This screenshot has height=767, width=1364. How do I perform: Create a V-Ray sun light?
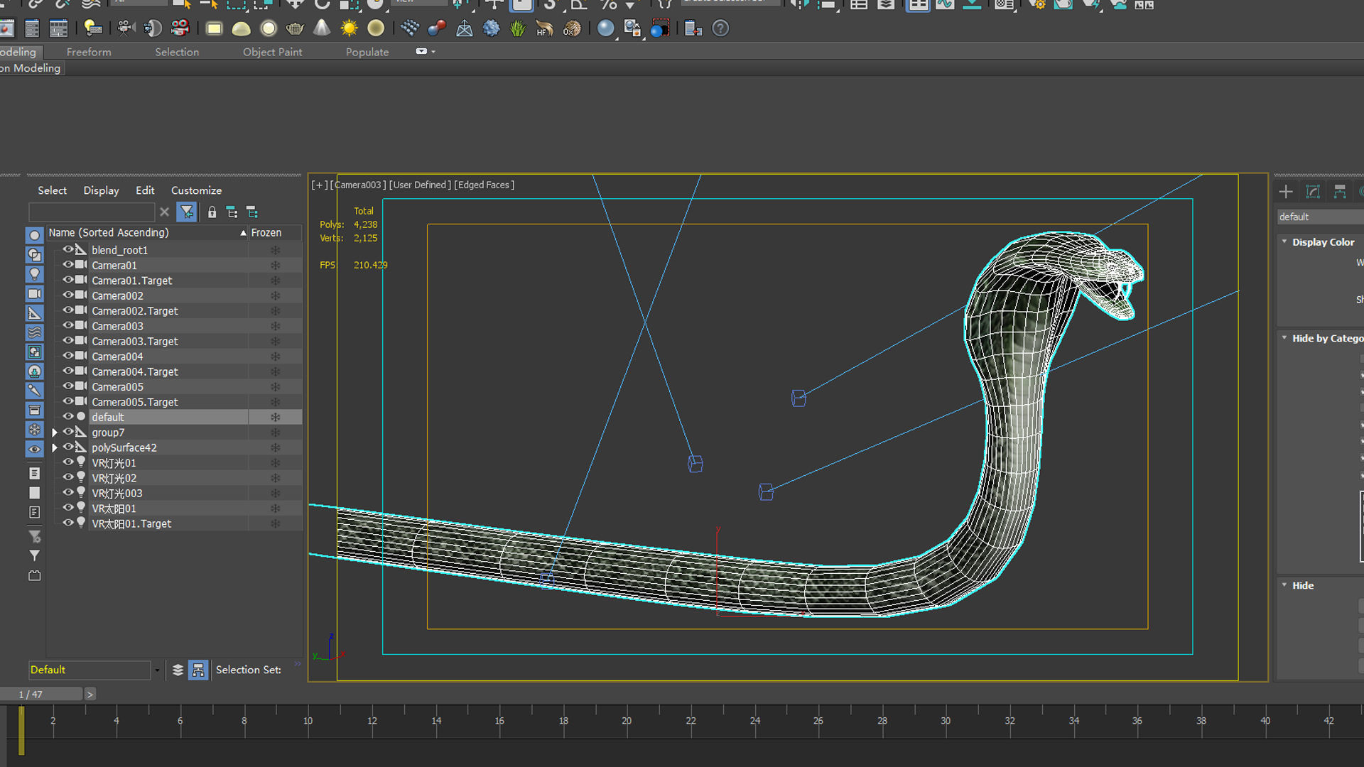click(x=349, y=28)
